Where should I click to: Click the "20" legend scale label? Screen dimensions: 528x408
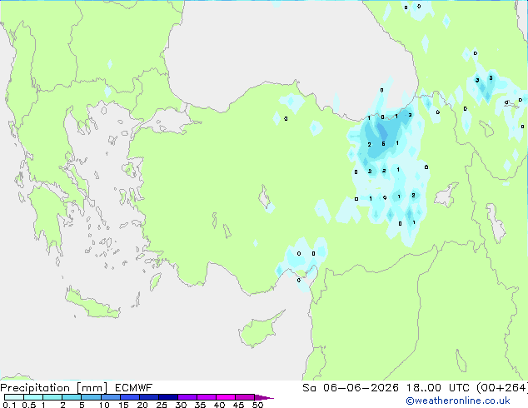point(142,405)
